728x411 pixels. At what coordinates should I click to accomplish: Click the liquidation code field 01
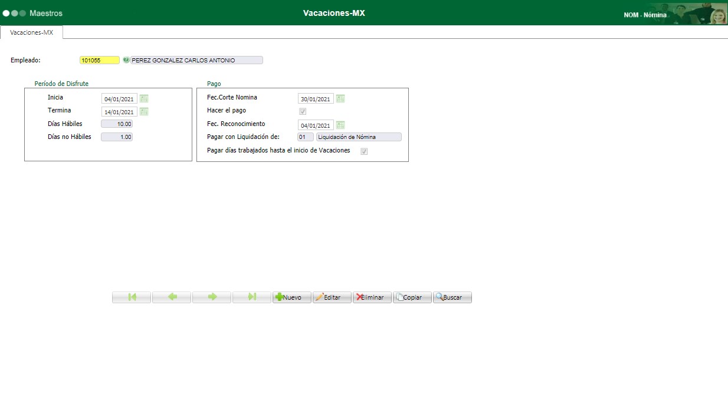[x=306, y=137]
